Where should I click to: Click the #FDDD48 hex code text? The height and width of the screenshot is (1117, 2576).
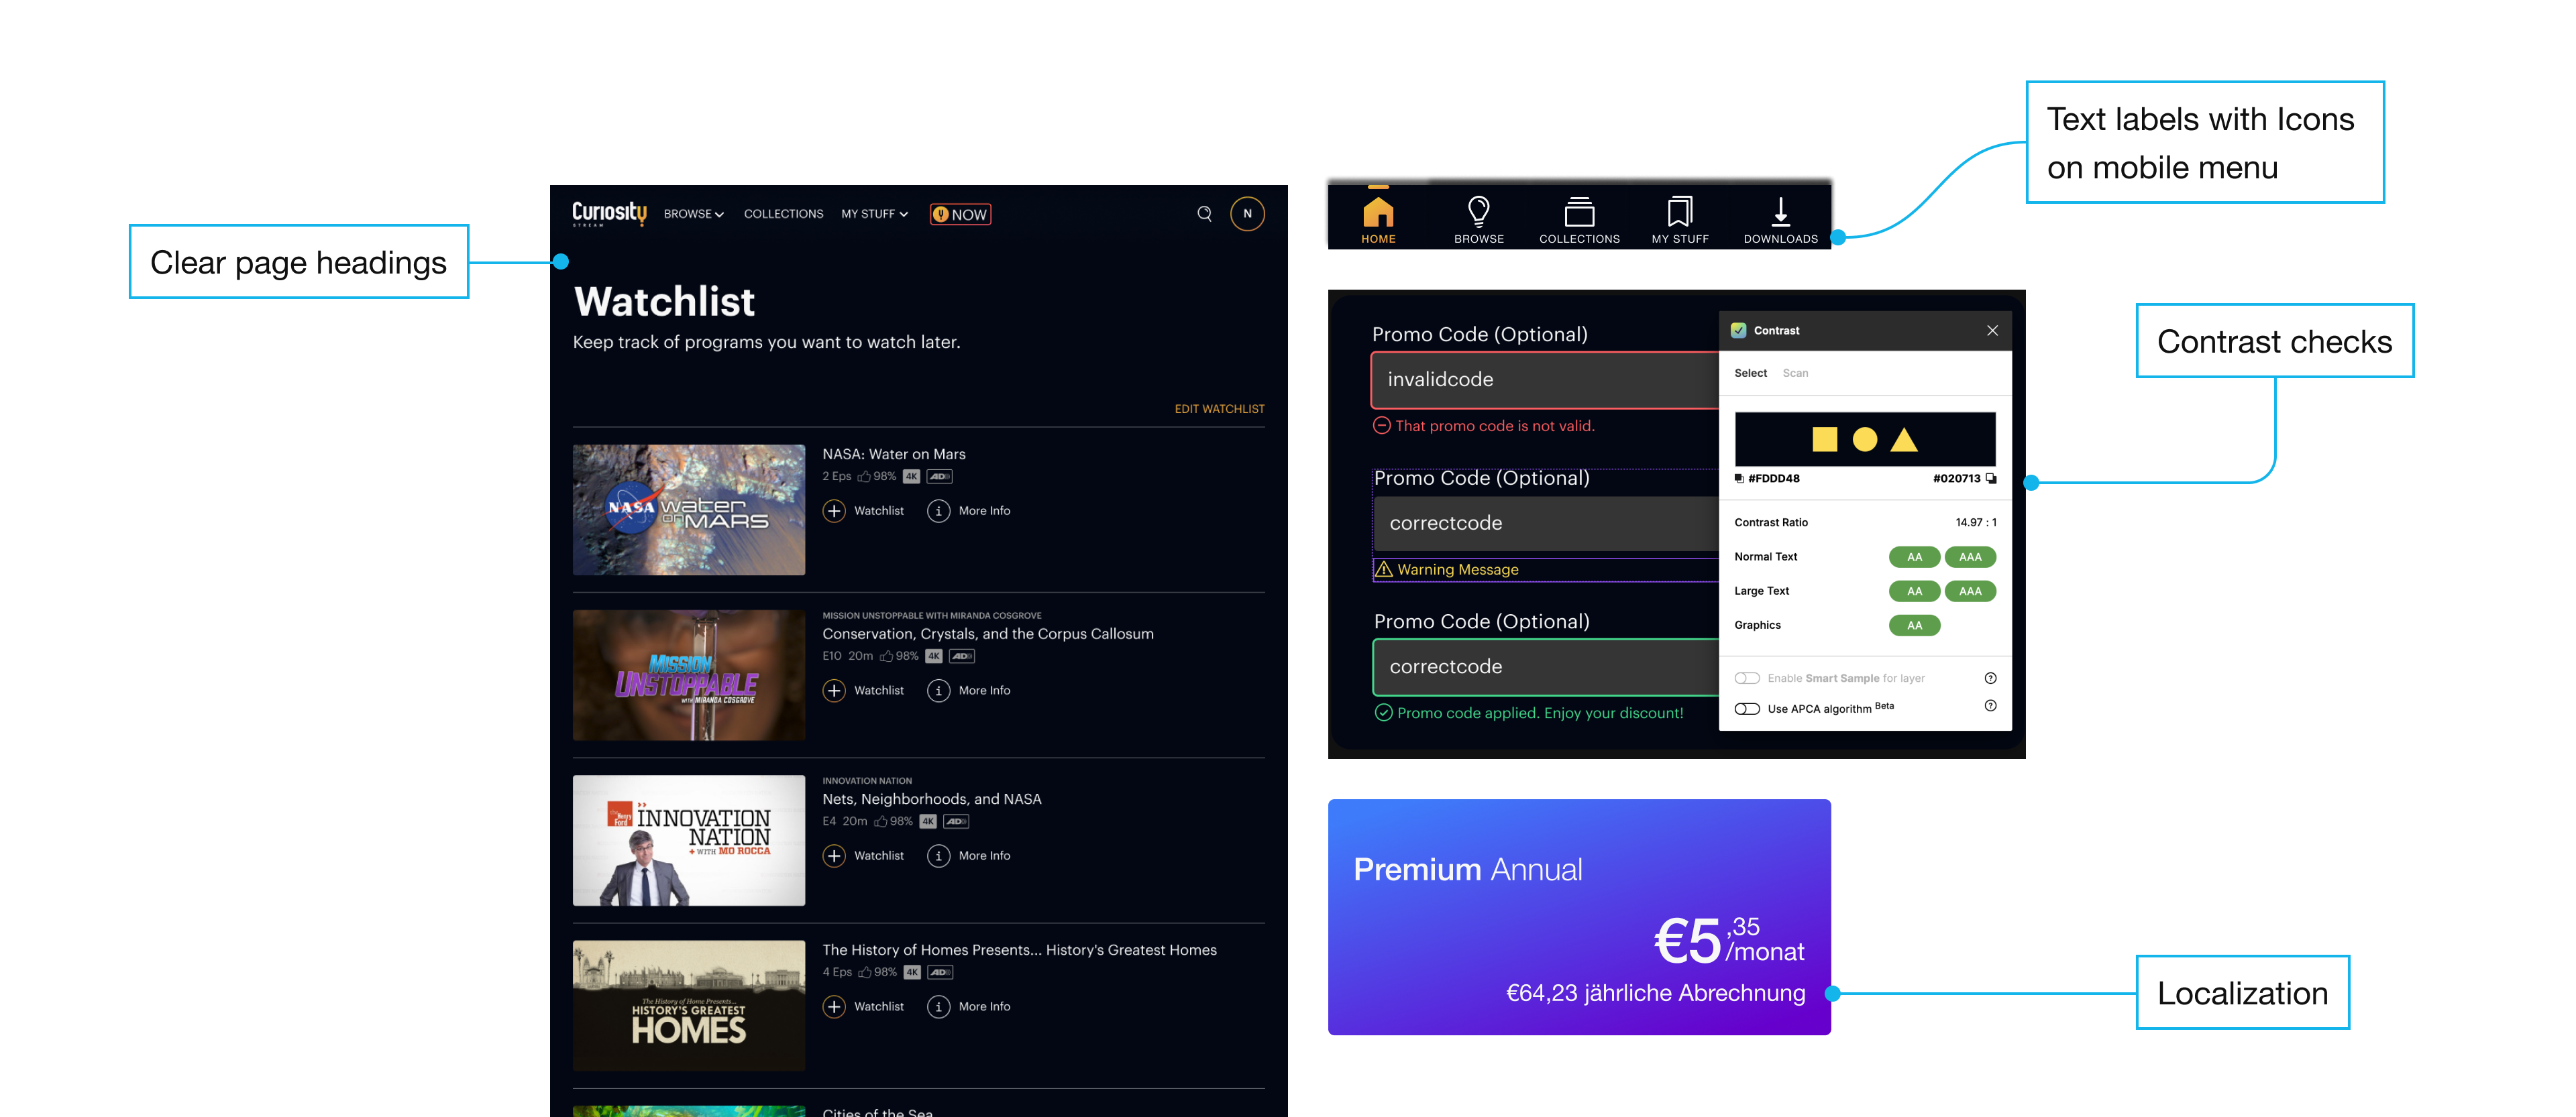tap(1773, 479)
